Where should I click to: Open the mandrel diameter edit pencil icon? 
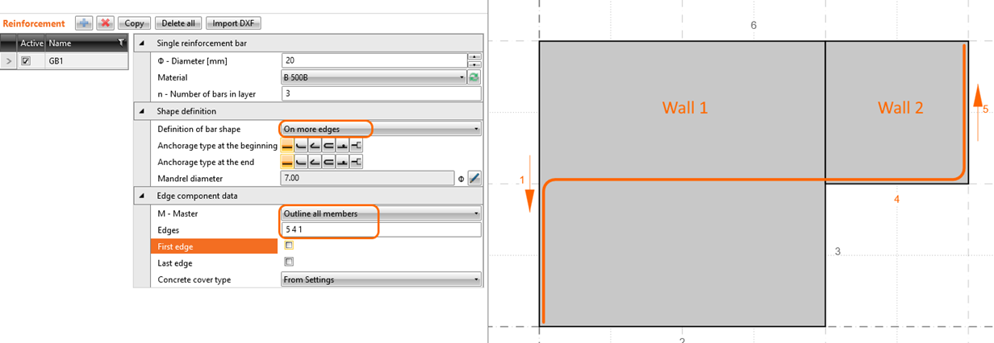pyautogui.click(x=474, y=179)
